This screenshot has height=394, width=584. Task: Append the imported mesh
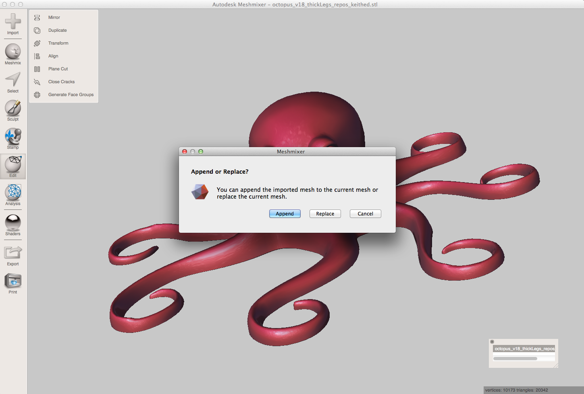285,213
